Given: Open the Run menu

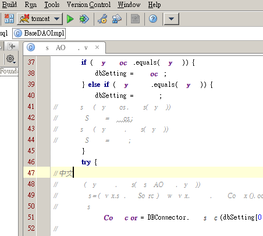Looking at the screenshot, I should point(31,5).
